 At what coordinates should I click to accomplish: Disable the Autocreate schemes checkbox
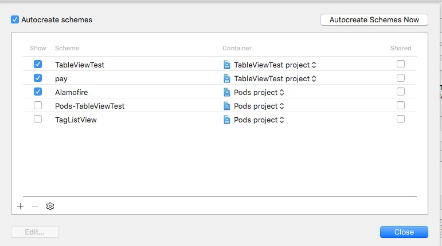pyautogui.click(x=15, y=19)
